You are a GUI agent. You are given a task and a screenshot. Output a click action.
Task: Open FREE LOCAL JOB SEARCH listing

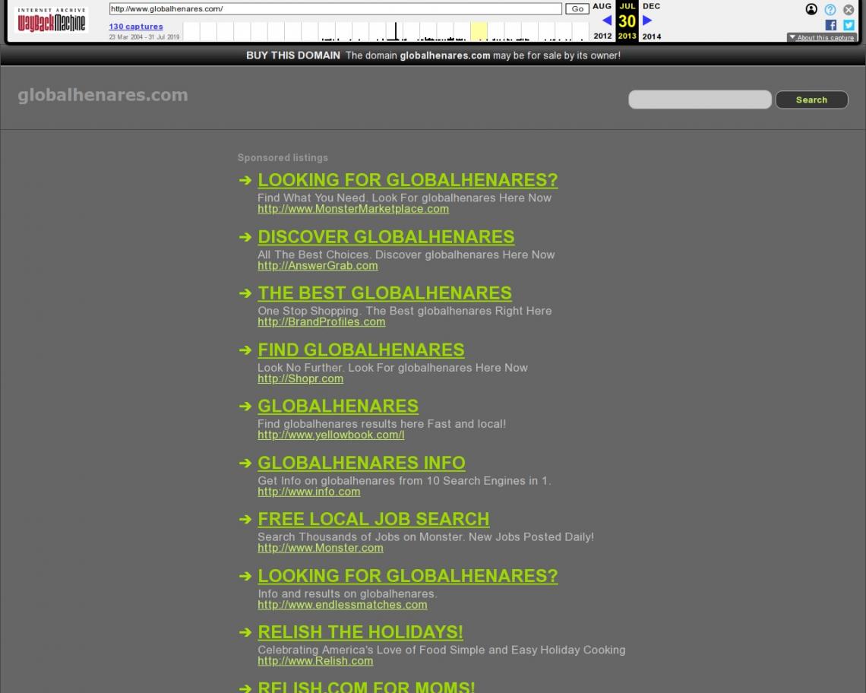click(x=373, y=520)
